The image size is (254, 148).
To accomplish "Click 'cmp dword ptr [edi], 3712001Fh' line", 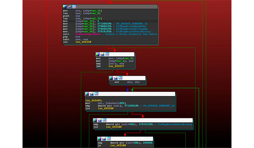I will coord(112,106).
